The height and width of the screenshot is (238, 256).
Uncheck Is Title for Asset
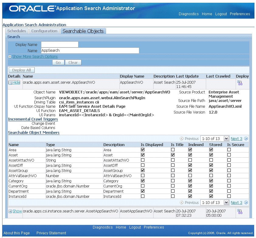click(x=173, y=155)
